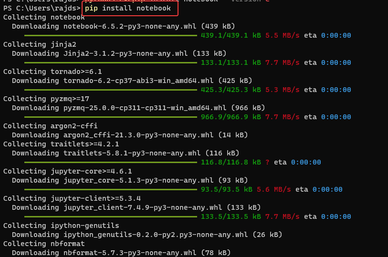Click 'Collecting tornado>=6.1' line

(52, 72)
